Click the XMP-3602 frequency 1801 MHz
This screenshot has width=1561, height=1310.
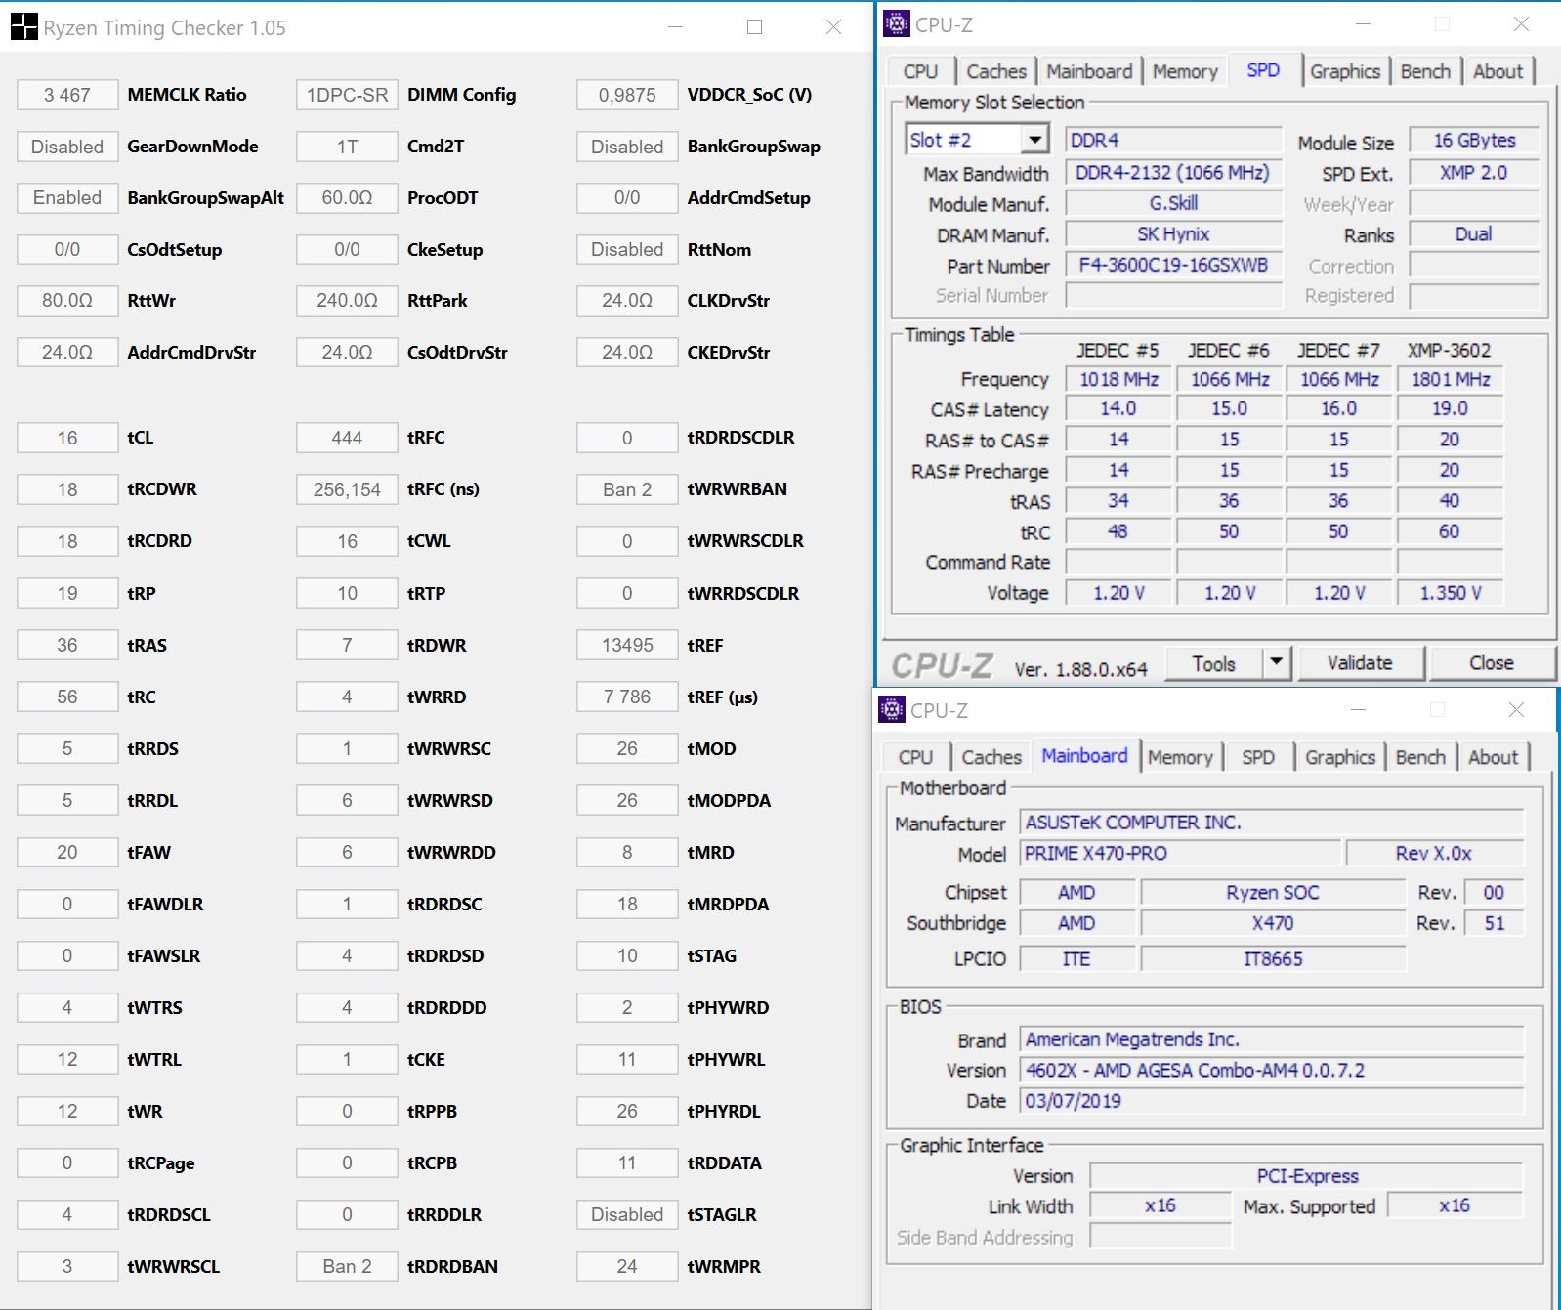tap(1451, 379)
